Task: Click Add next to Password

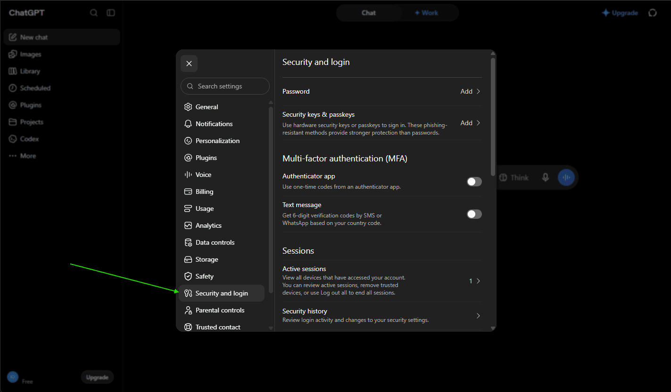Action: [x=466, y=91]
